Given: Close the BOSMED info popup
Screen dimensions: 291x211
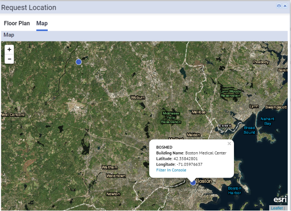Looking at the screenshot, I should [230, 144].
